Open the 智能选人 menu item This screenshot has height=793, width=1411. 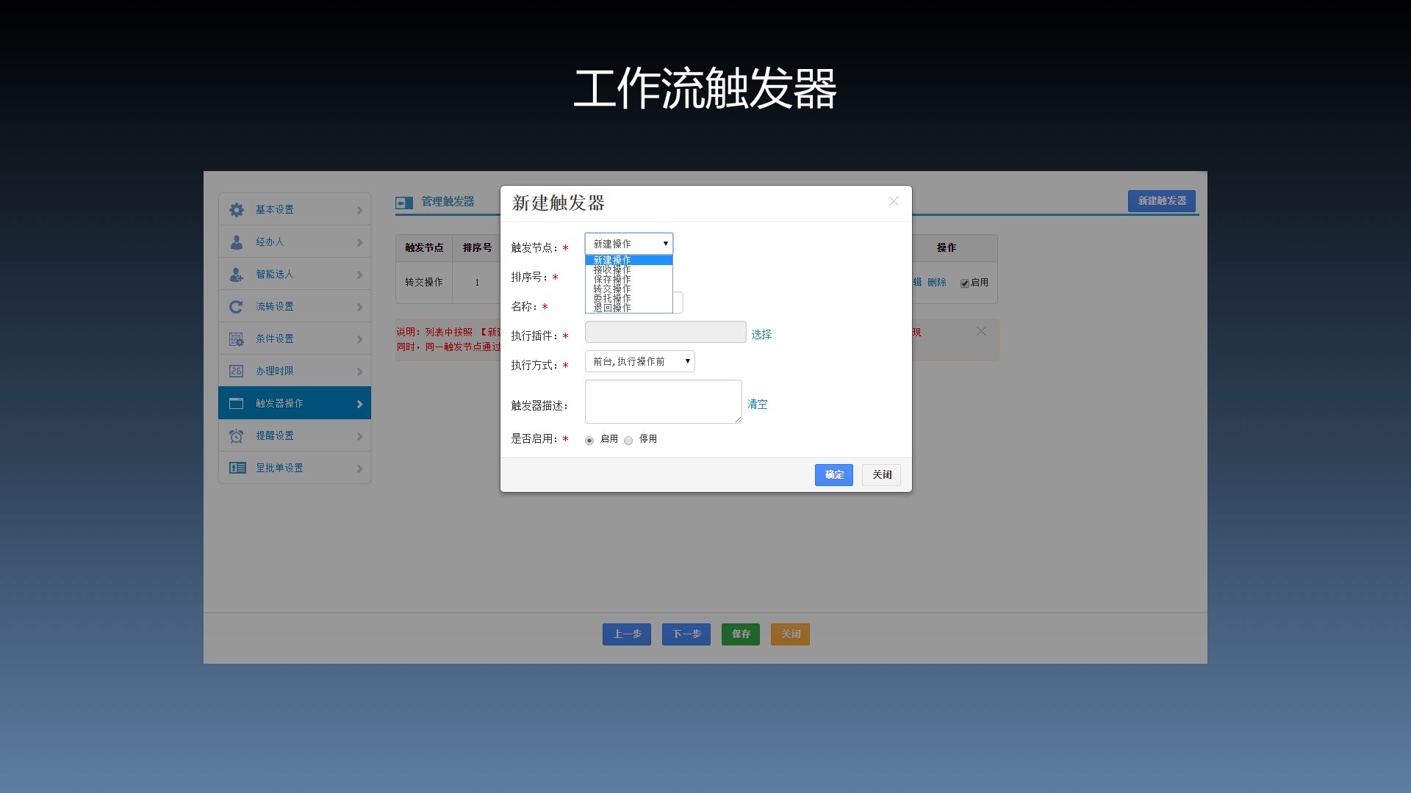click(295, 275)
